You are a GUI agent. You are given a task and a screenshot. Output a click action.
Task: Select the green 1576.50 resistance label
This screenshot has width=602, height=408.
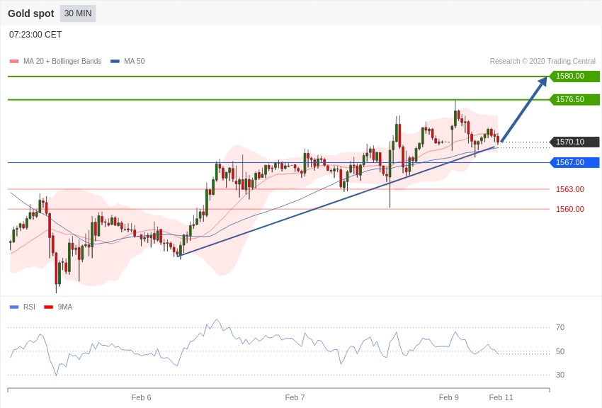(574, 100)
